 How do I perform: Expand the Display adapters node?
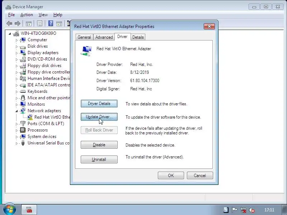[x=17, y=53]
